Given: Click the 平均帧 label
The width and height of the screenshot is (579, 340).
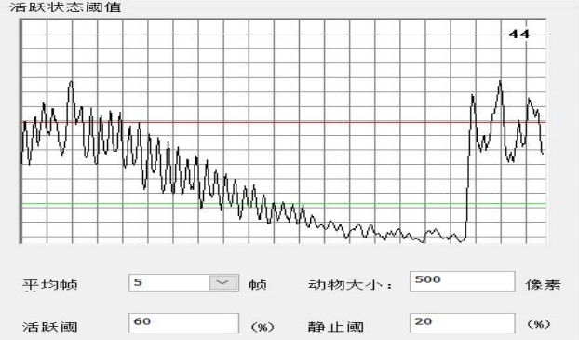Looking at the screenshot, I should pyautogui.click(x=50, y=285).
